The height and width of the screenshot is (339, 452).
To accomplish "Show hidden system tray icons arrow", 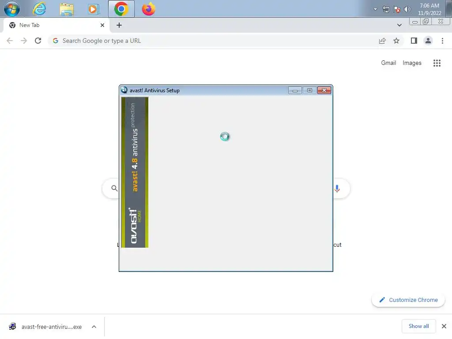I will click(x=375, y=9).
